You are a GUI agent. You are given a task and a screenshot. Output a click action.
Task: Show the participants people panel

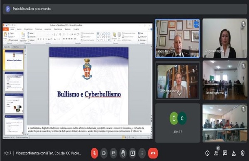(x=216, y=153)
